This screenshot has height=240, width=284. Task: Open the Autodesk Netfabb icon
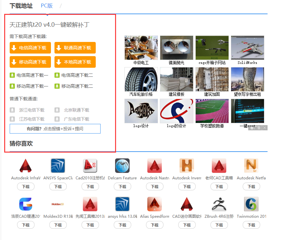251,165
